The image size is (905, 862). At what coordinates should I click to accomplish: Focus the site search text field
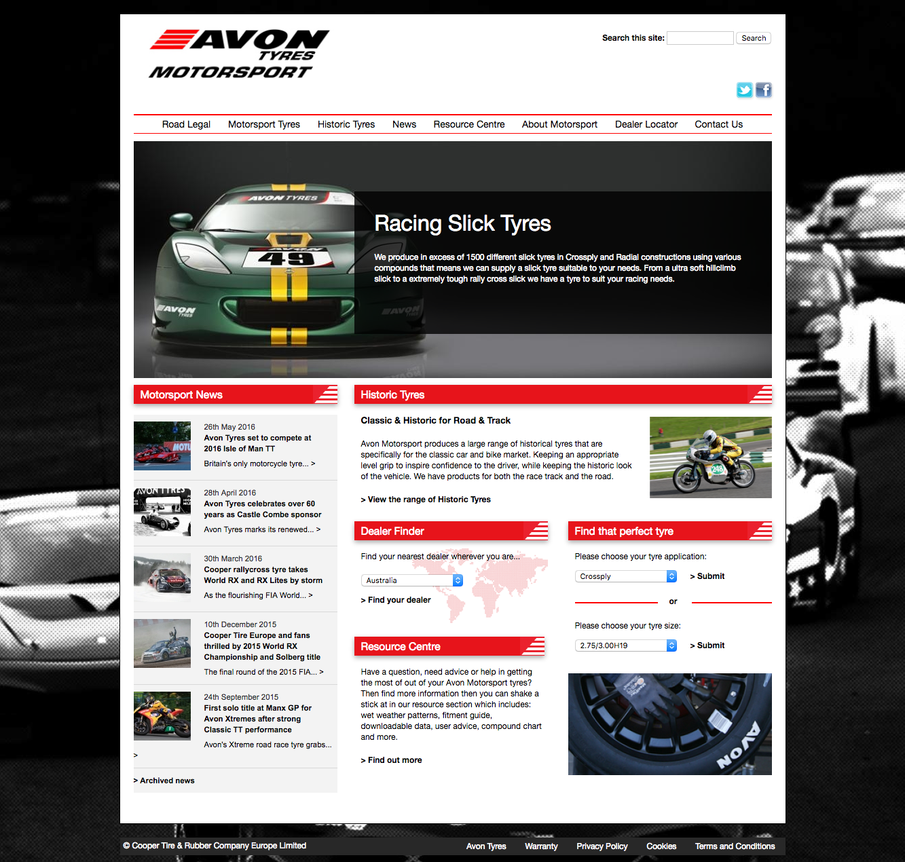pyautogui.click(x=699, y=38)
